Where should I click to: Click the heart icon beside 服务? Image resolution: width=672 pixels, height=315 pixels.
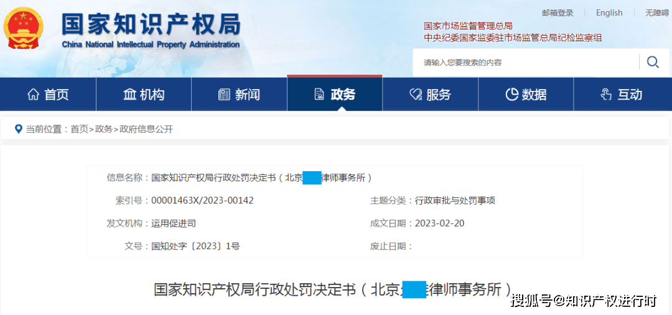point(415,95)
